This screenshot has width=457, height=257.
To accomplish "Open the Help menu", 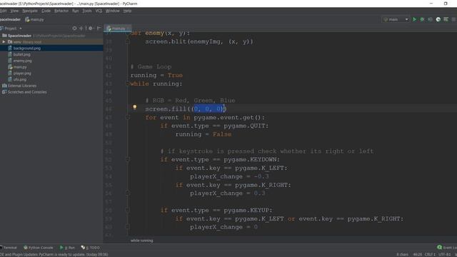I will pyautogui.click(x=127, y=11).
